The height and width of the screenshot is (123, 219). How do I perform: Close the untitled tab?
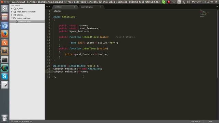click(x=75, y=7)
